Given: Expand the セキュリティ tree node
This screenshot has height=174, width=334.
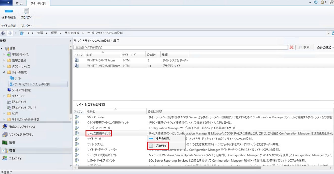Looking at the screenshot, I should click(x=4, y=96).
